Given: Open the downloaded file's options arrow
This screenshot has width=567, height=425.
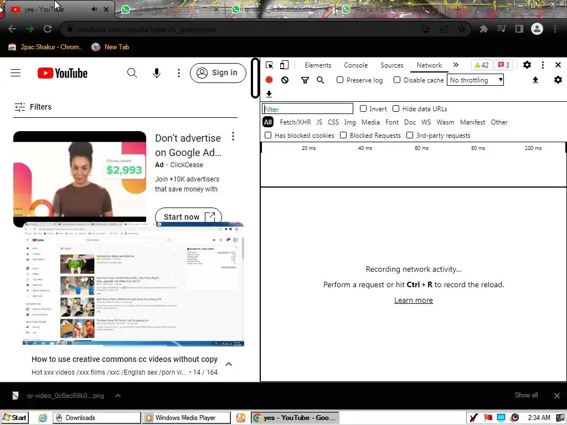Looking at the screenshot, I should pyautogui.click(x=118, y=396).
